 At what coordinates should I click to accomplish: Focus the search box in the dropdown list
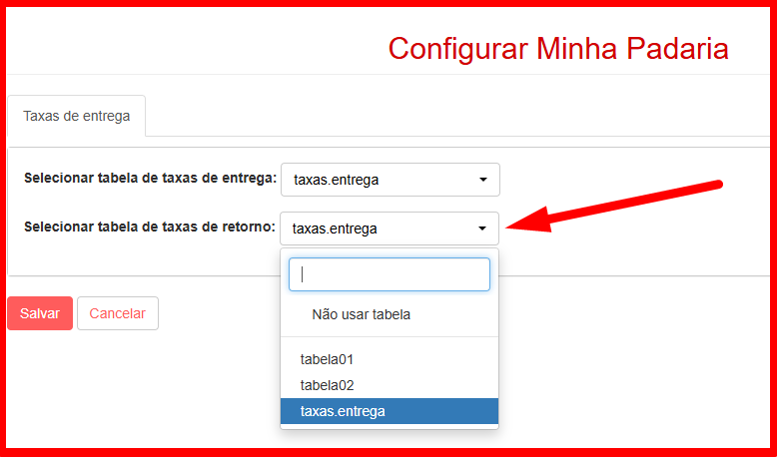click(x=389, y=274)
